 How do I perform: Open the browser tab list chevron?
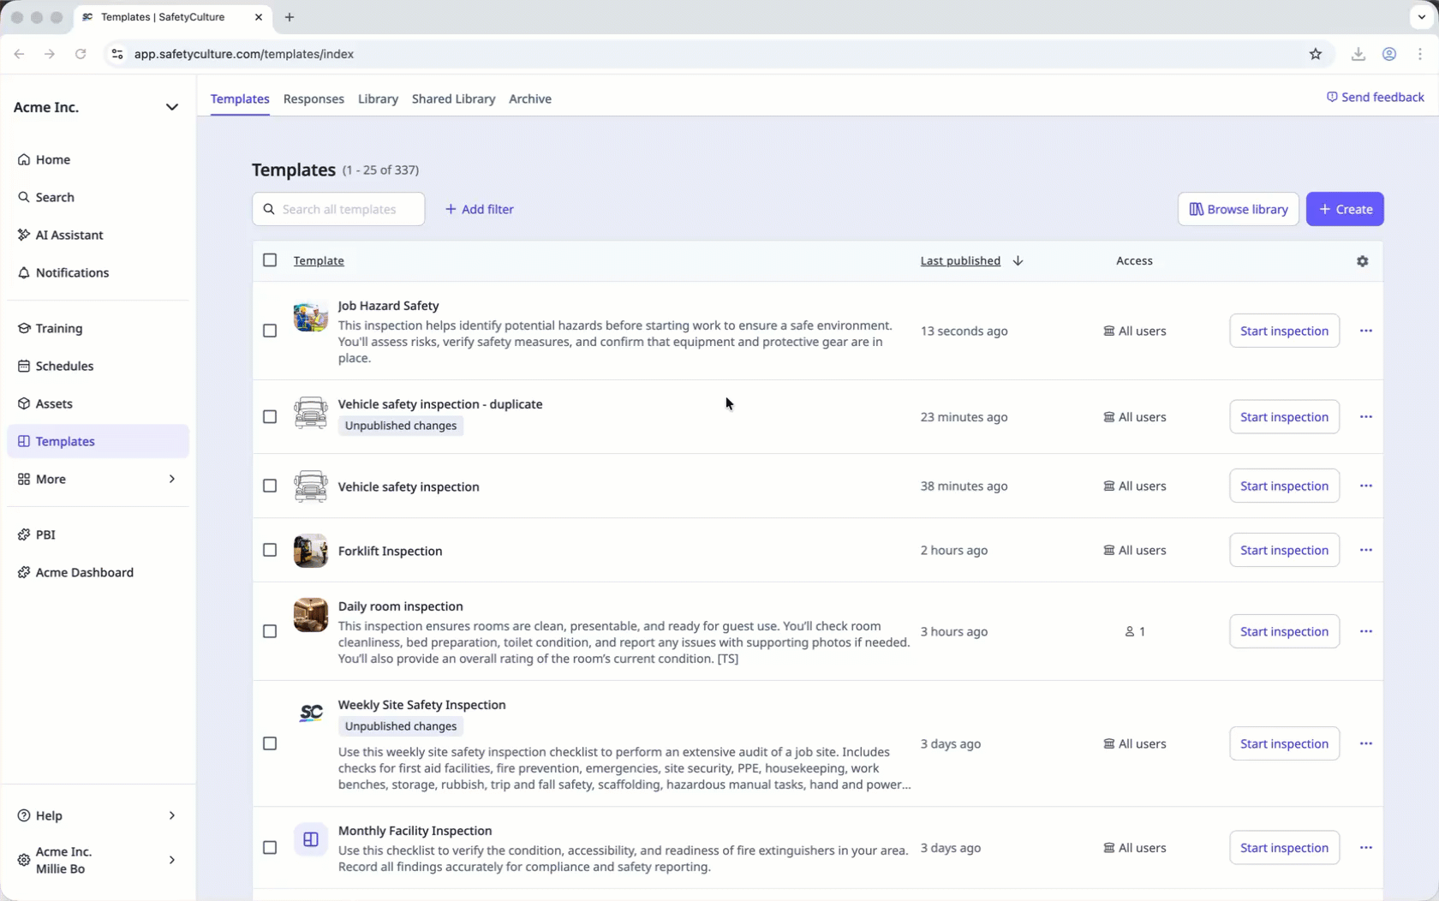(1421, 17)
